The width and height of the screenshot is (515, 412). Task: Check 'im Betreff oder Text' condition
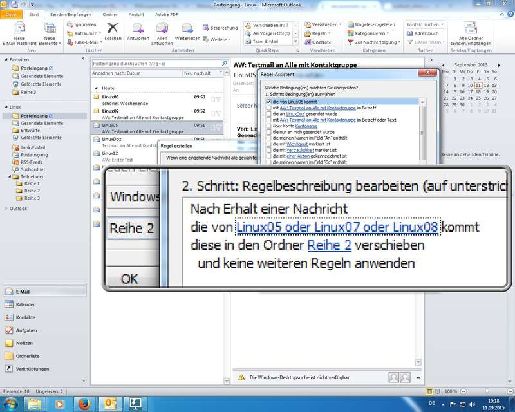[x=268, y=120]
